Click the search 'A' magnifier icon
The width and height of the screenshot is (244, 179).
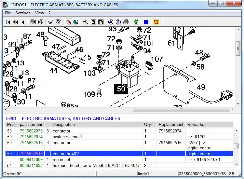point(111,22)
